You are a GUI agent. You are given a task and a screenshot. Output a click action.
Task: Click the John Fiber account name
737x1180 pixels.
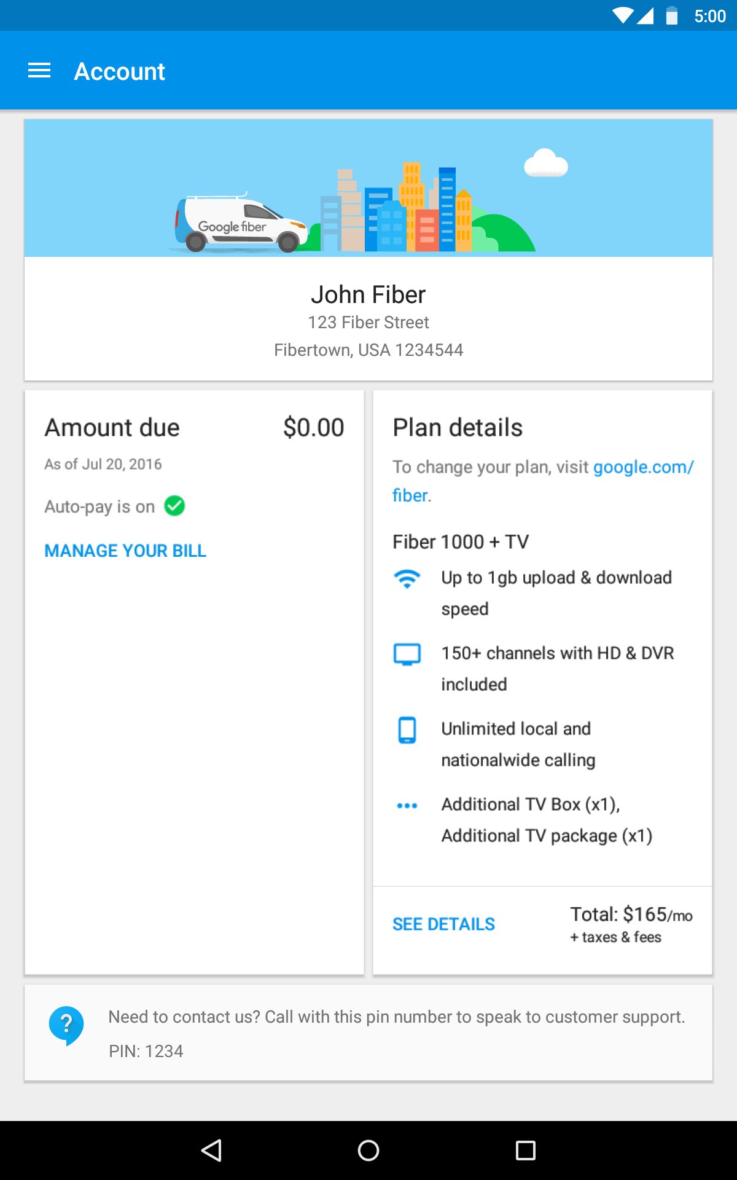click(368, 295)
